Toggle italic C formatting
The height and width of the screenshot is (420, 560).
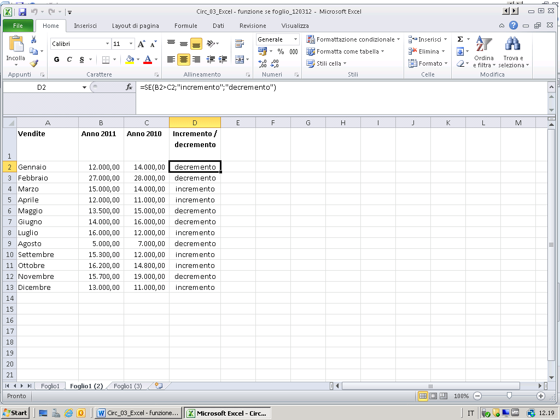(69, 60)
